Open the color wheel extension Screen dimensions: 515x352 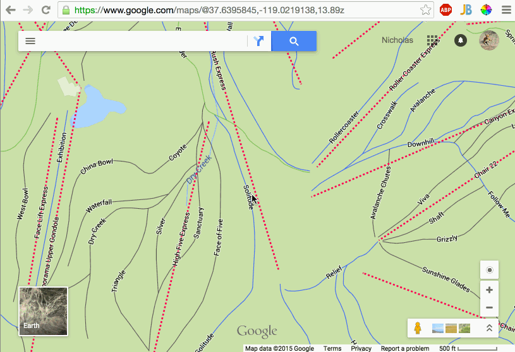(x=486, y=10)
